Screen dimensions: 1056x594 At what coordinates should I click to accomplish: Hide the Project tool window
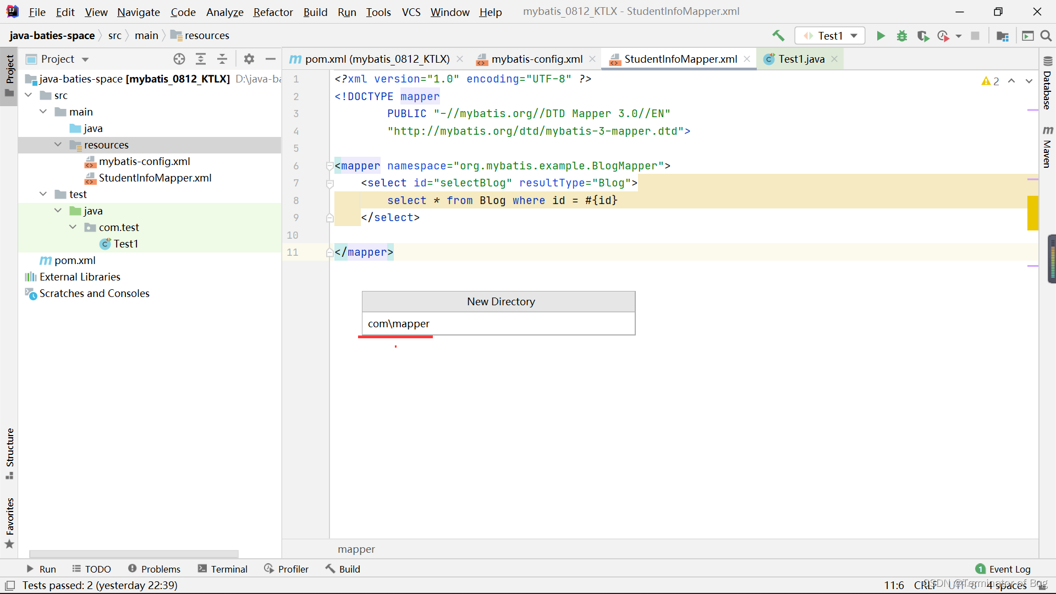271,59
